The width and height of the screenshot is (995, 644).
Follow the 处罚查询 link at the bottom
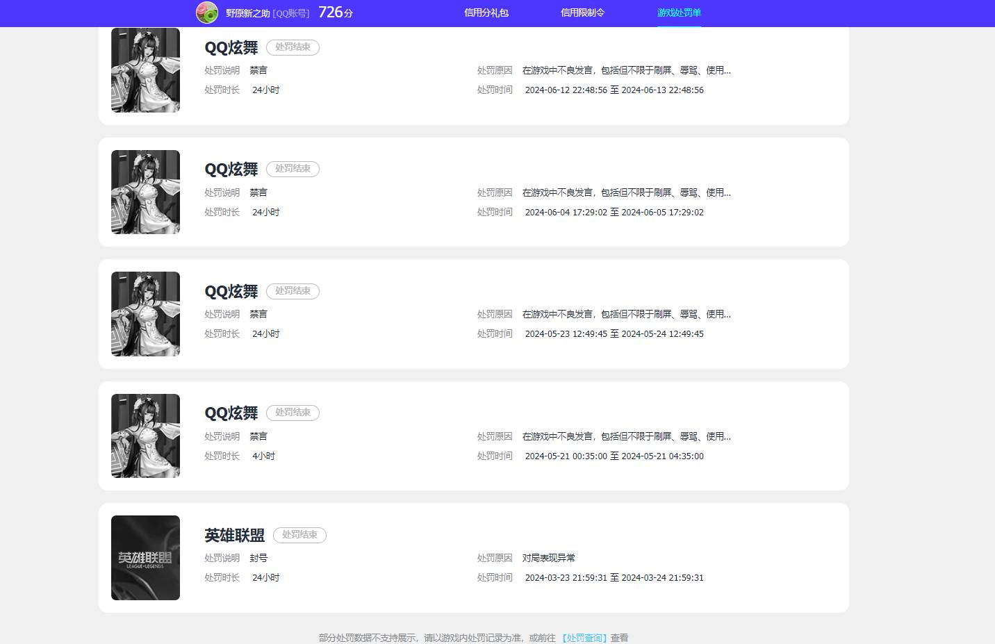[584, 638]
